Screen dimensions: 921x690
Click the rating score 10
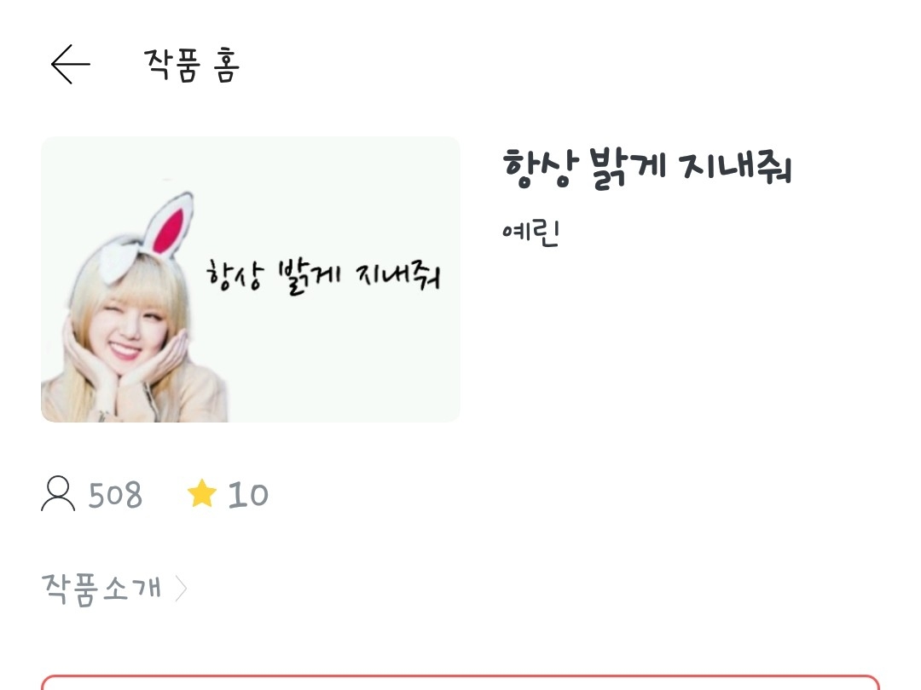(x=248, y=495)
